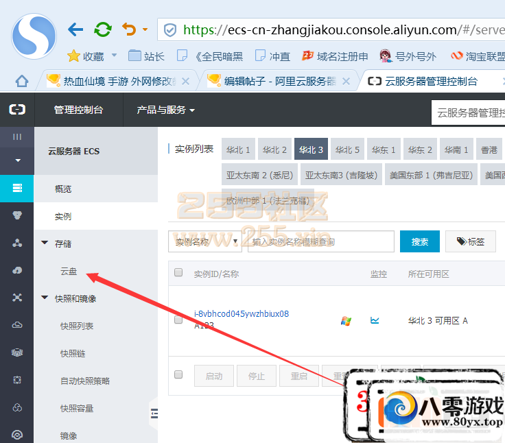
Task: Click the three-circles sidebar icon
Action: [x=17, y=407]
